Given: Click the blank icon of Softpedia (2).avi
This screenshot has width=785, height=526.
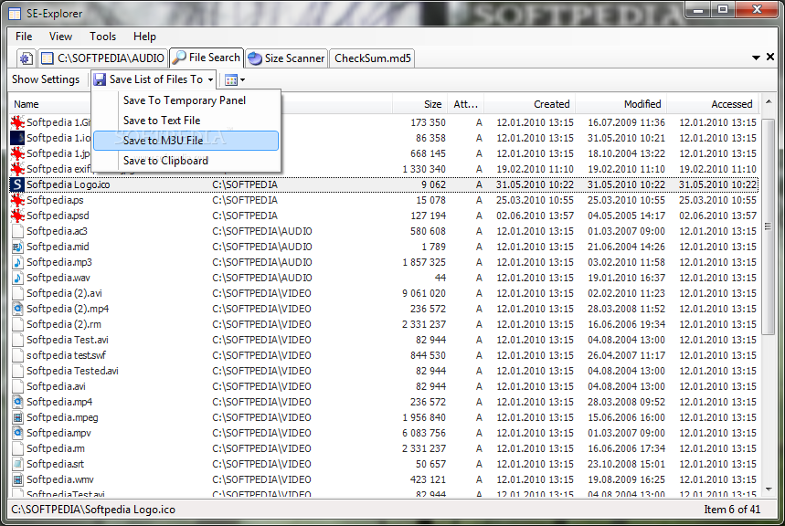Looking at the screenshot, I should coord(17,293).
